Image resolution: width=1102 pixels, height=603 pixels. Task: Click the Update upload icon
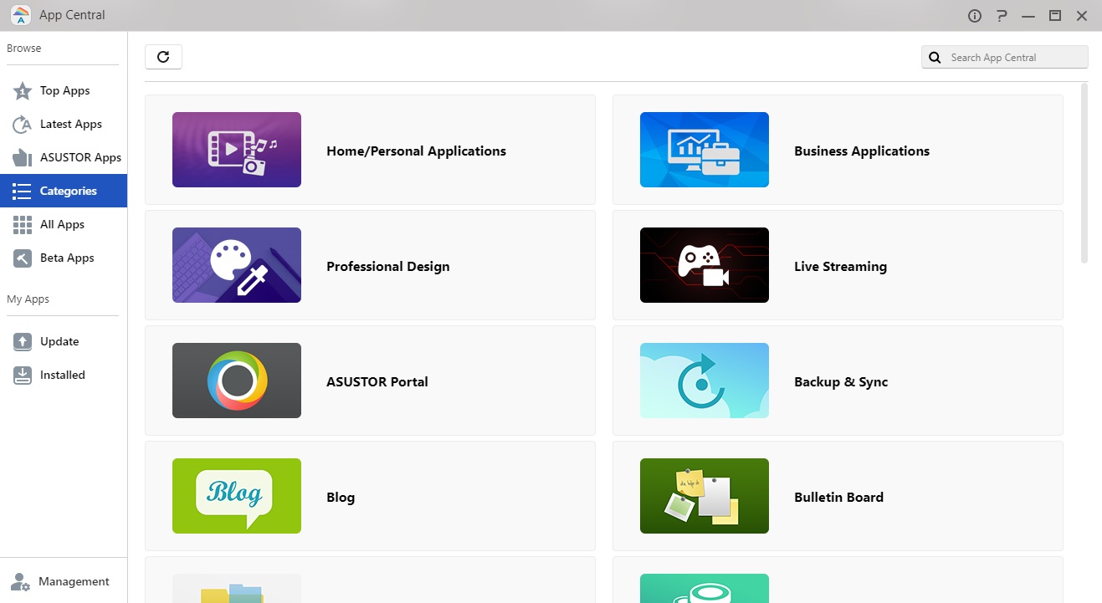pos(23,342)
